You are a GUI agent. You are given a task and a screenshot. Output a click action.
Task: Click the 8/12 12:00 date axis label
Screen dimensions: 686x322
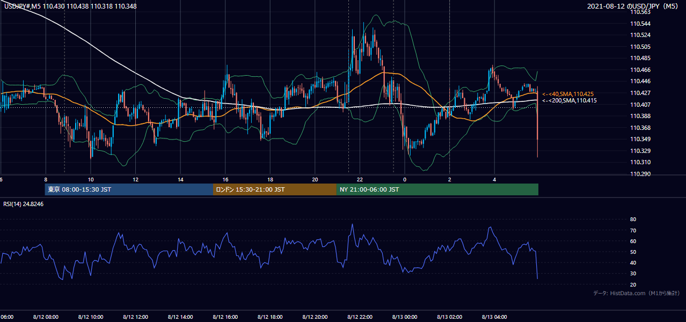[x=136, y=317]
